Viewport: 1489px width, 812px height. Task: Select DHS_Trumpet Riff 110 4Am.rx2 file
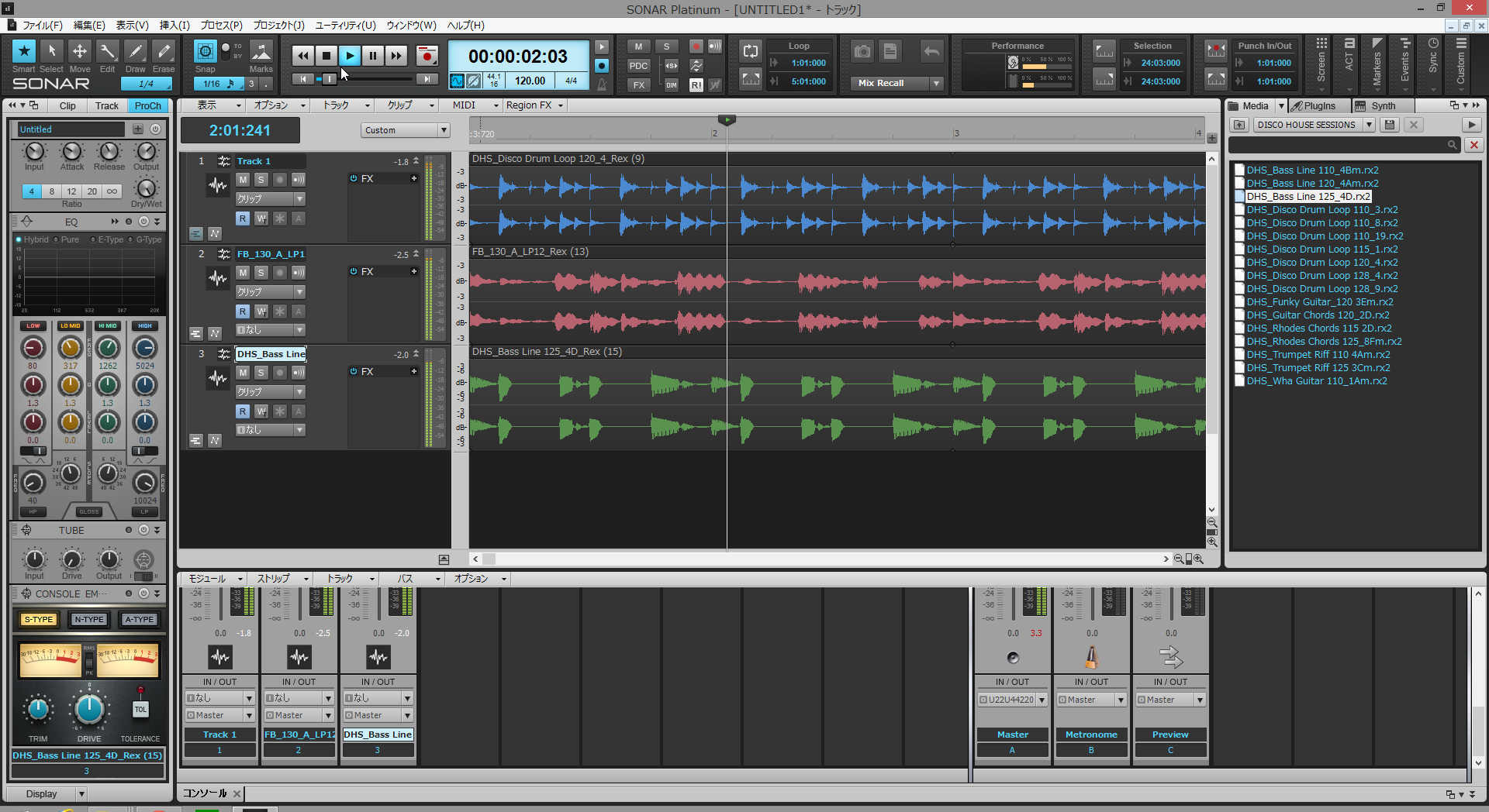[x=1318, y=355]
